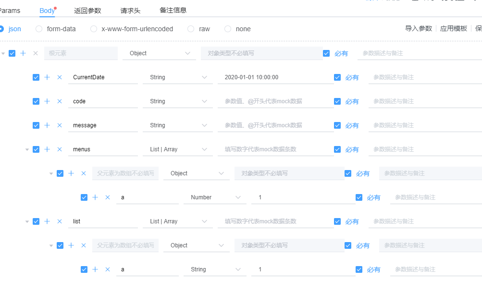Open the 返回参数 tab
The image size is (482, 293).
click(87, 10)
